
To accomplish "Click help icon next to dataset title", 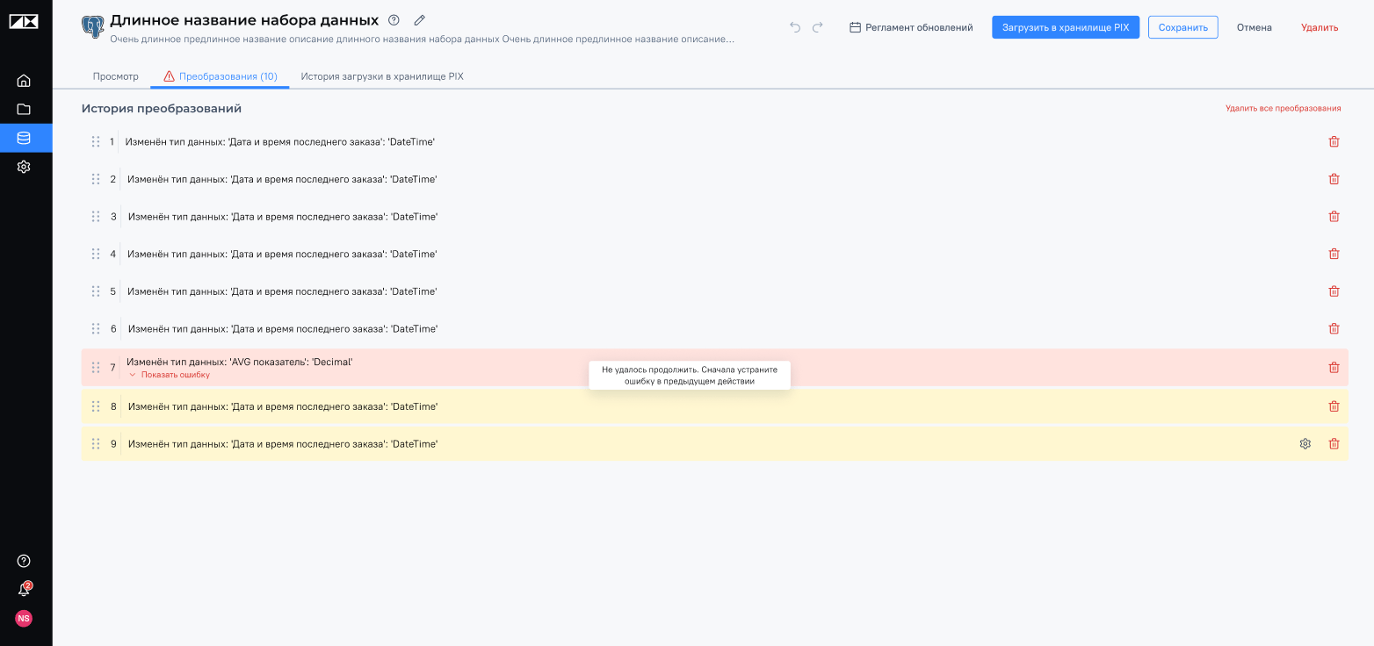I will (394, 20).
